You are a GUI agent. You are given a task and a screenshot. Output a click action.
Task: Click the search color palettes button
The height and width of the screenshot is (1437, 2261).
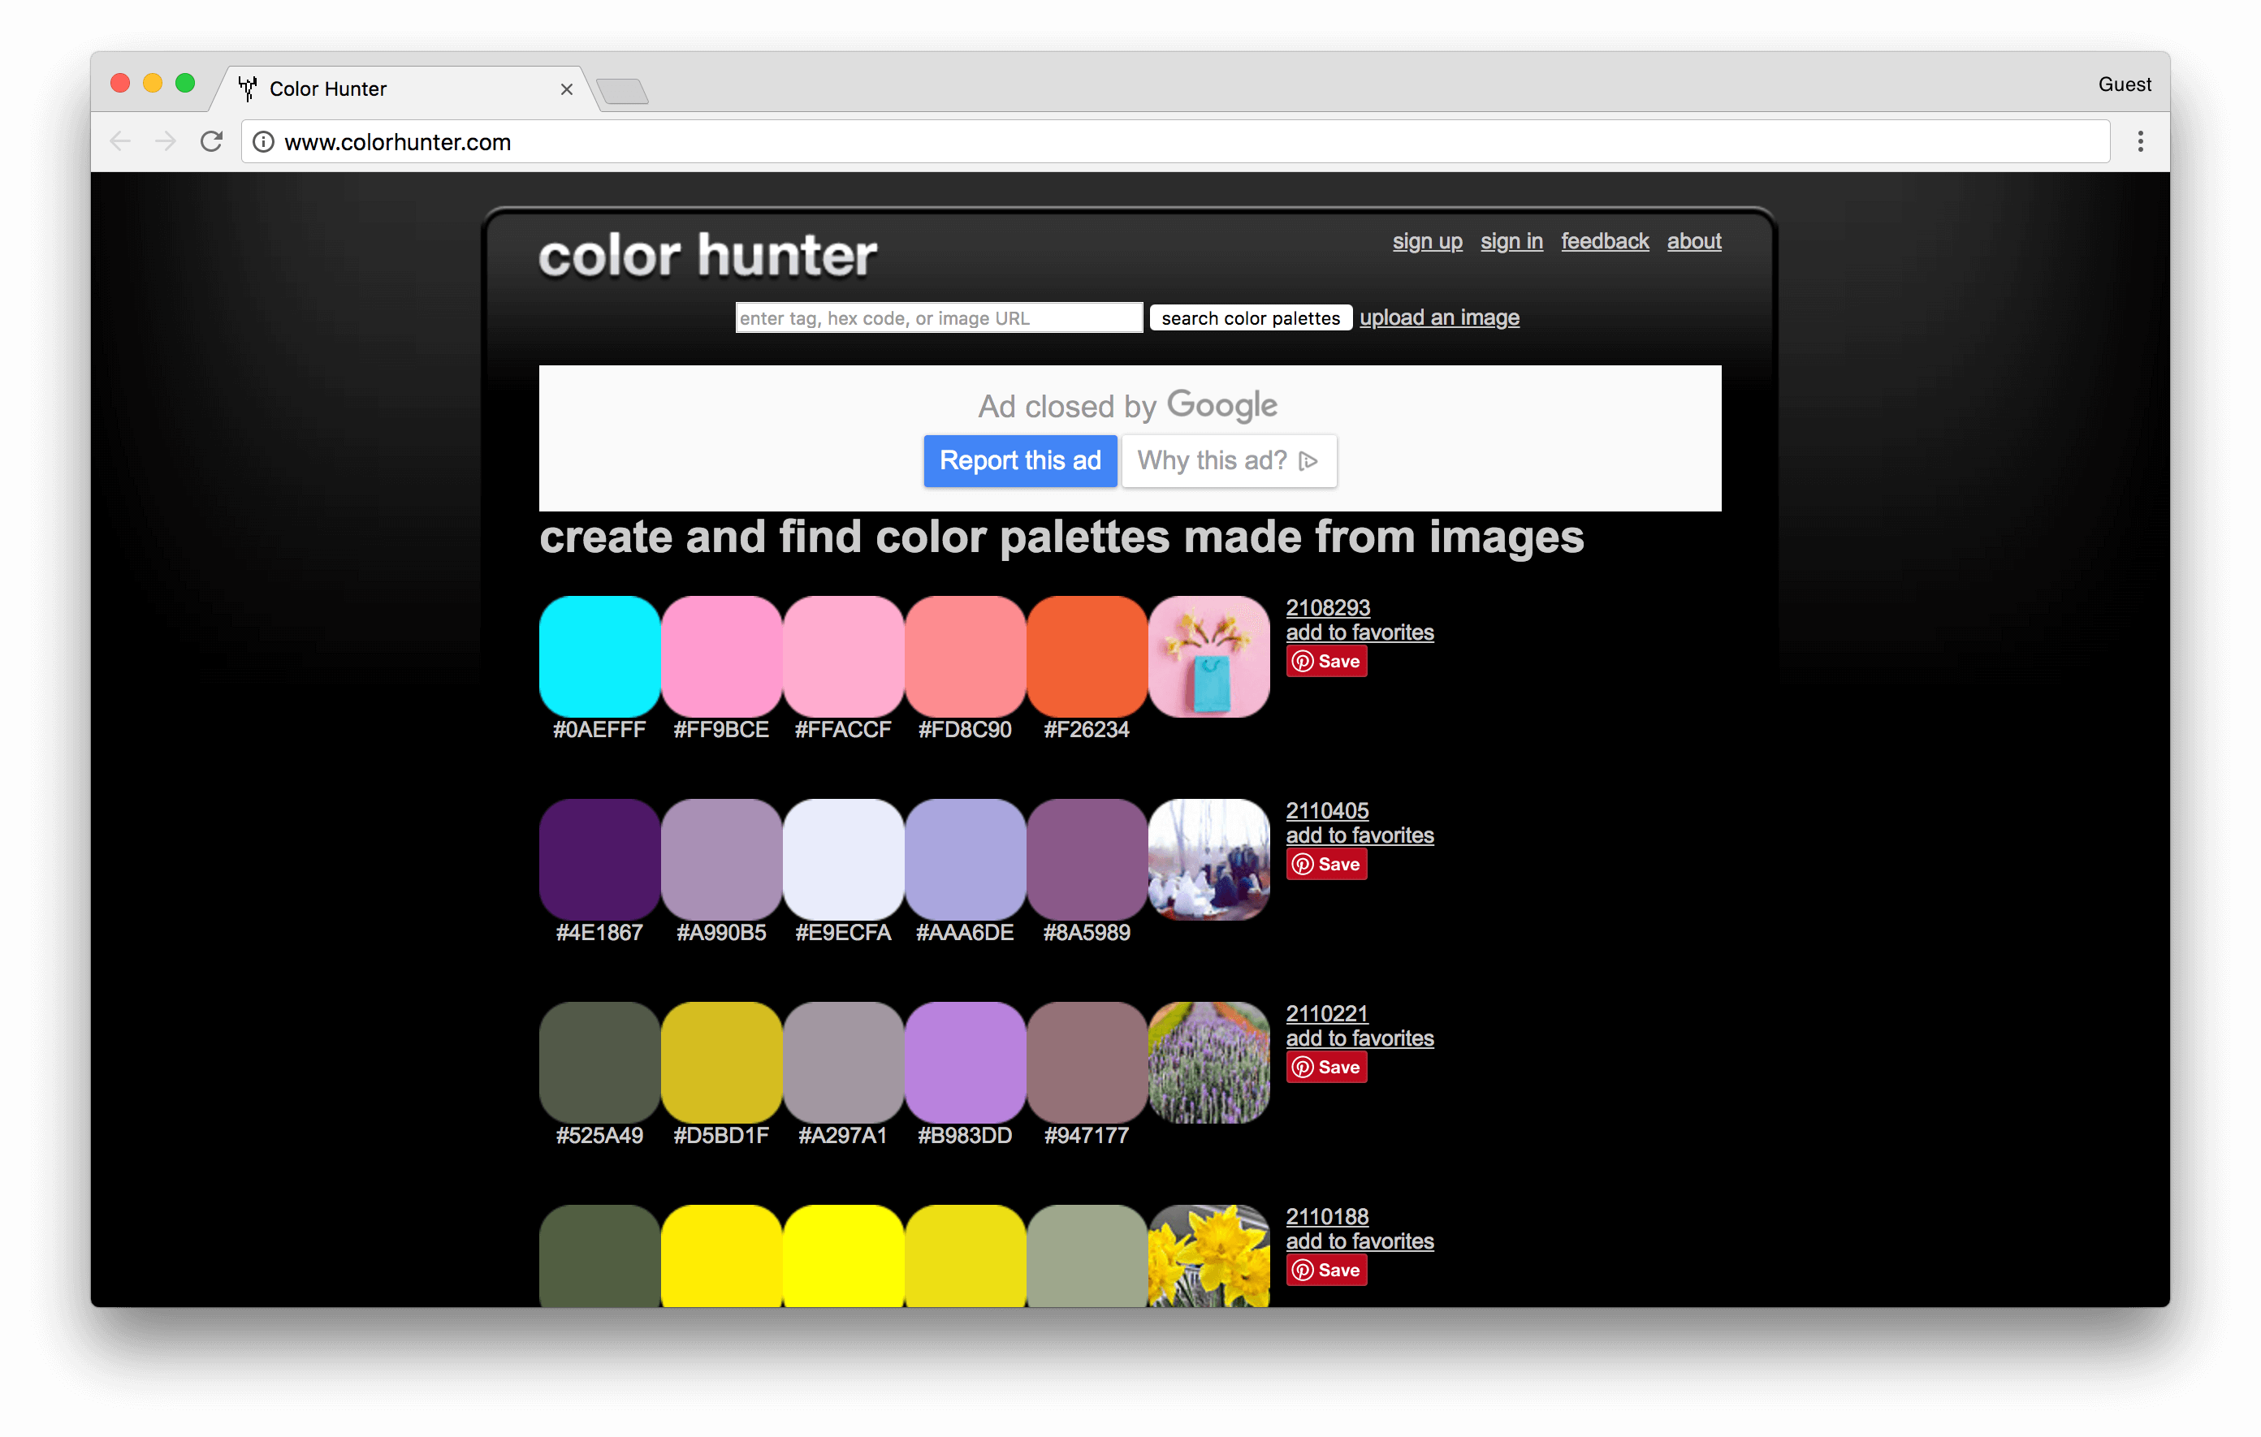click(1250, 318)
